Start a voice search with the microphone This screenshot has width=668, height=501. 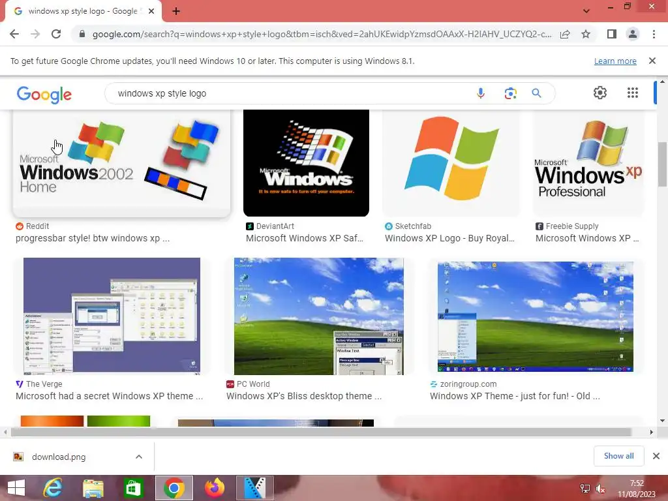coord(481,93)
